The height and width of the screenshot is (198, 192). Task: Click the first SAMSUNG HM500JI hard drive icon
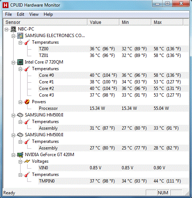click(x=20, y=115)
